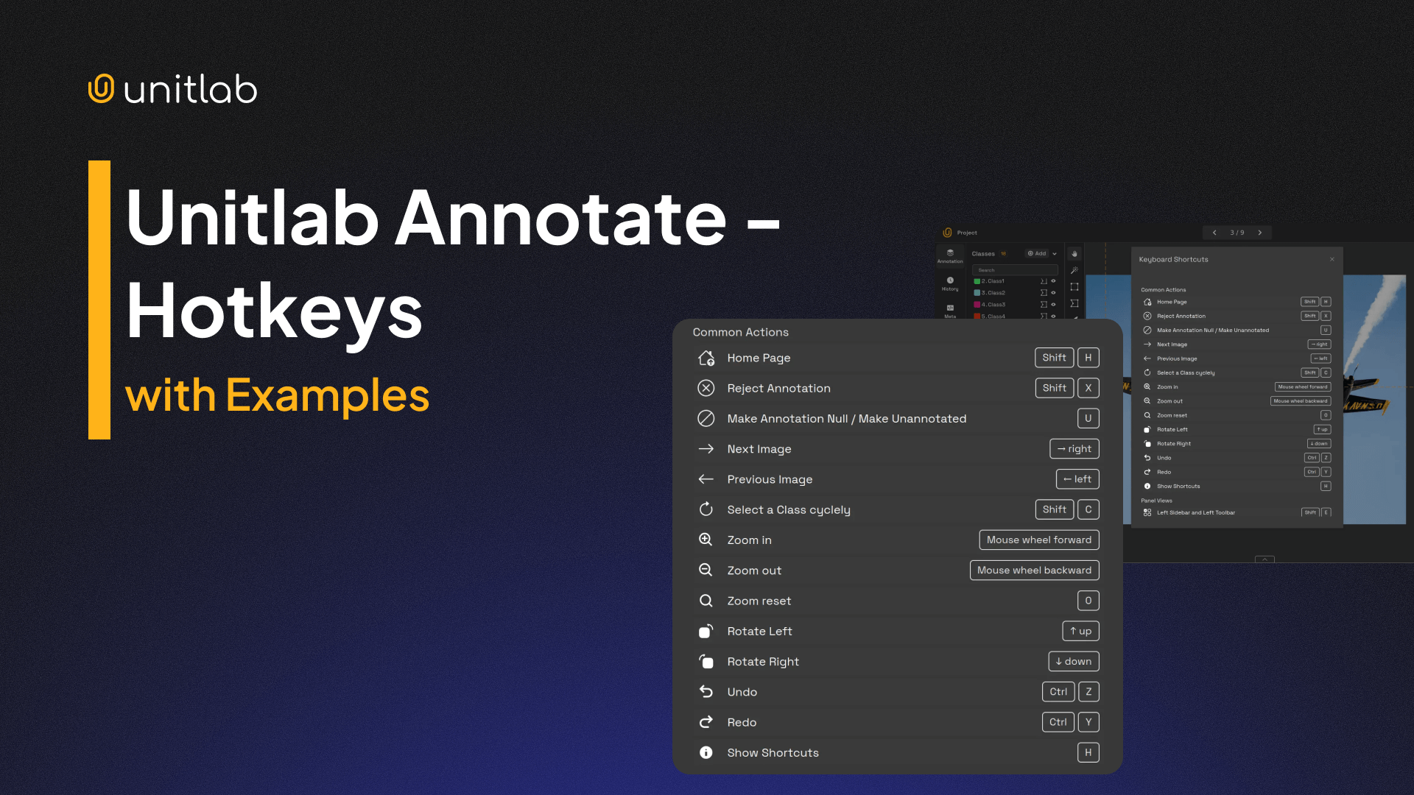1414x795 pixels.
Task: Click the Undo icon in Common Actions list
Action: coord(706,691)
